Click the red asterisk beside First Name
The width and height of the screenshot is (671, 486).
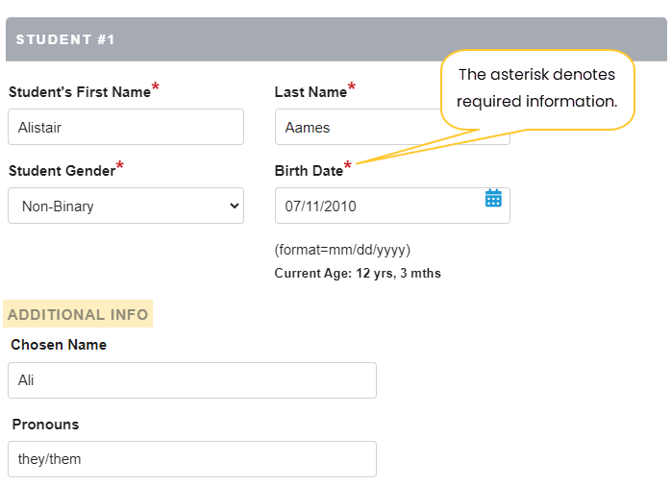pos(156,88)
